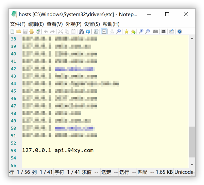The height and width of the screenshot is (185, 204).
Task: Open the 查看(V) menu
Action: (55, 24)
